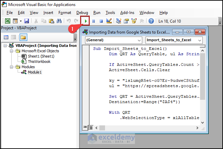The width and height of the screenshot is (223, 149).
Task: Click the vertical scrollbar thumb in code window
Action: coord(202,76)
